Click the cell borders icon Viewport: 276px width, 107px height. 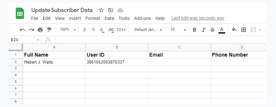coord(243,30)
